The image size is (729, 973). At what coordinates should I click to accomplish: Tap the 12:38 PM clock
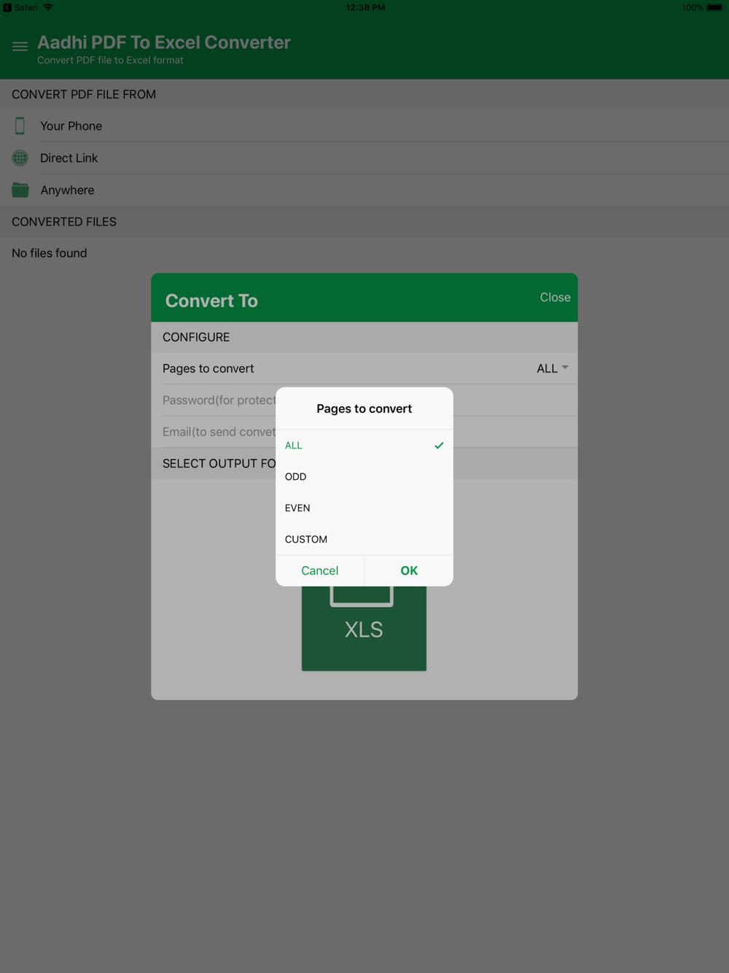pyautogui.click(x=365, y=7)
